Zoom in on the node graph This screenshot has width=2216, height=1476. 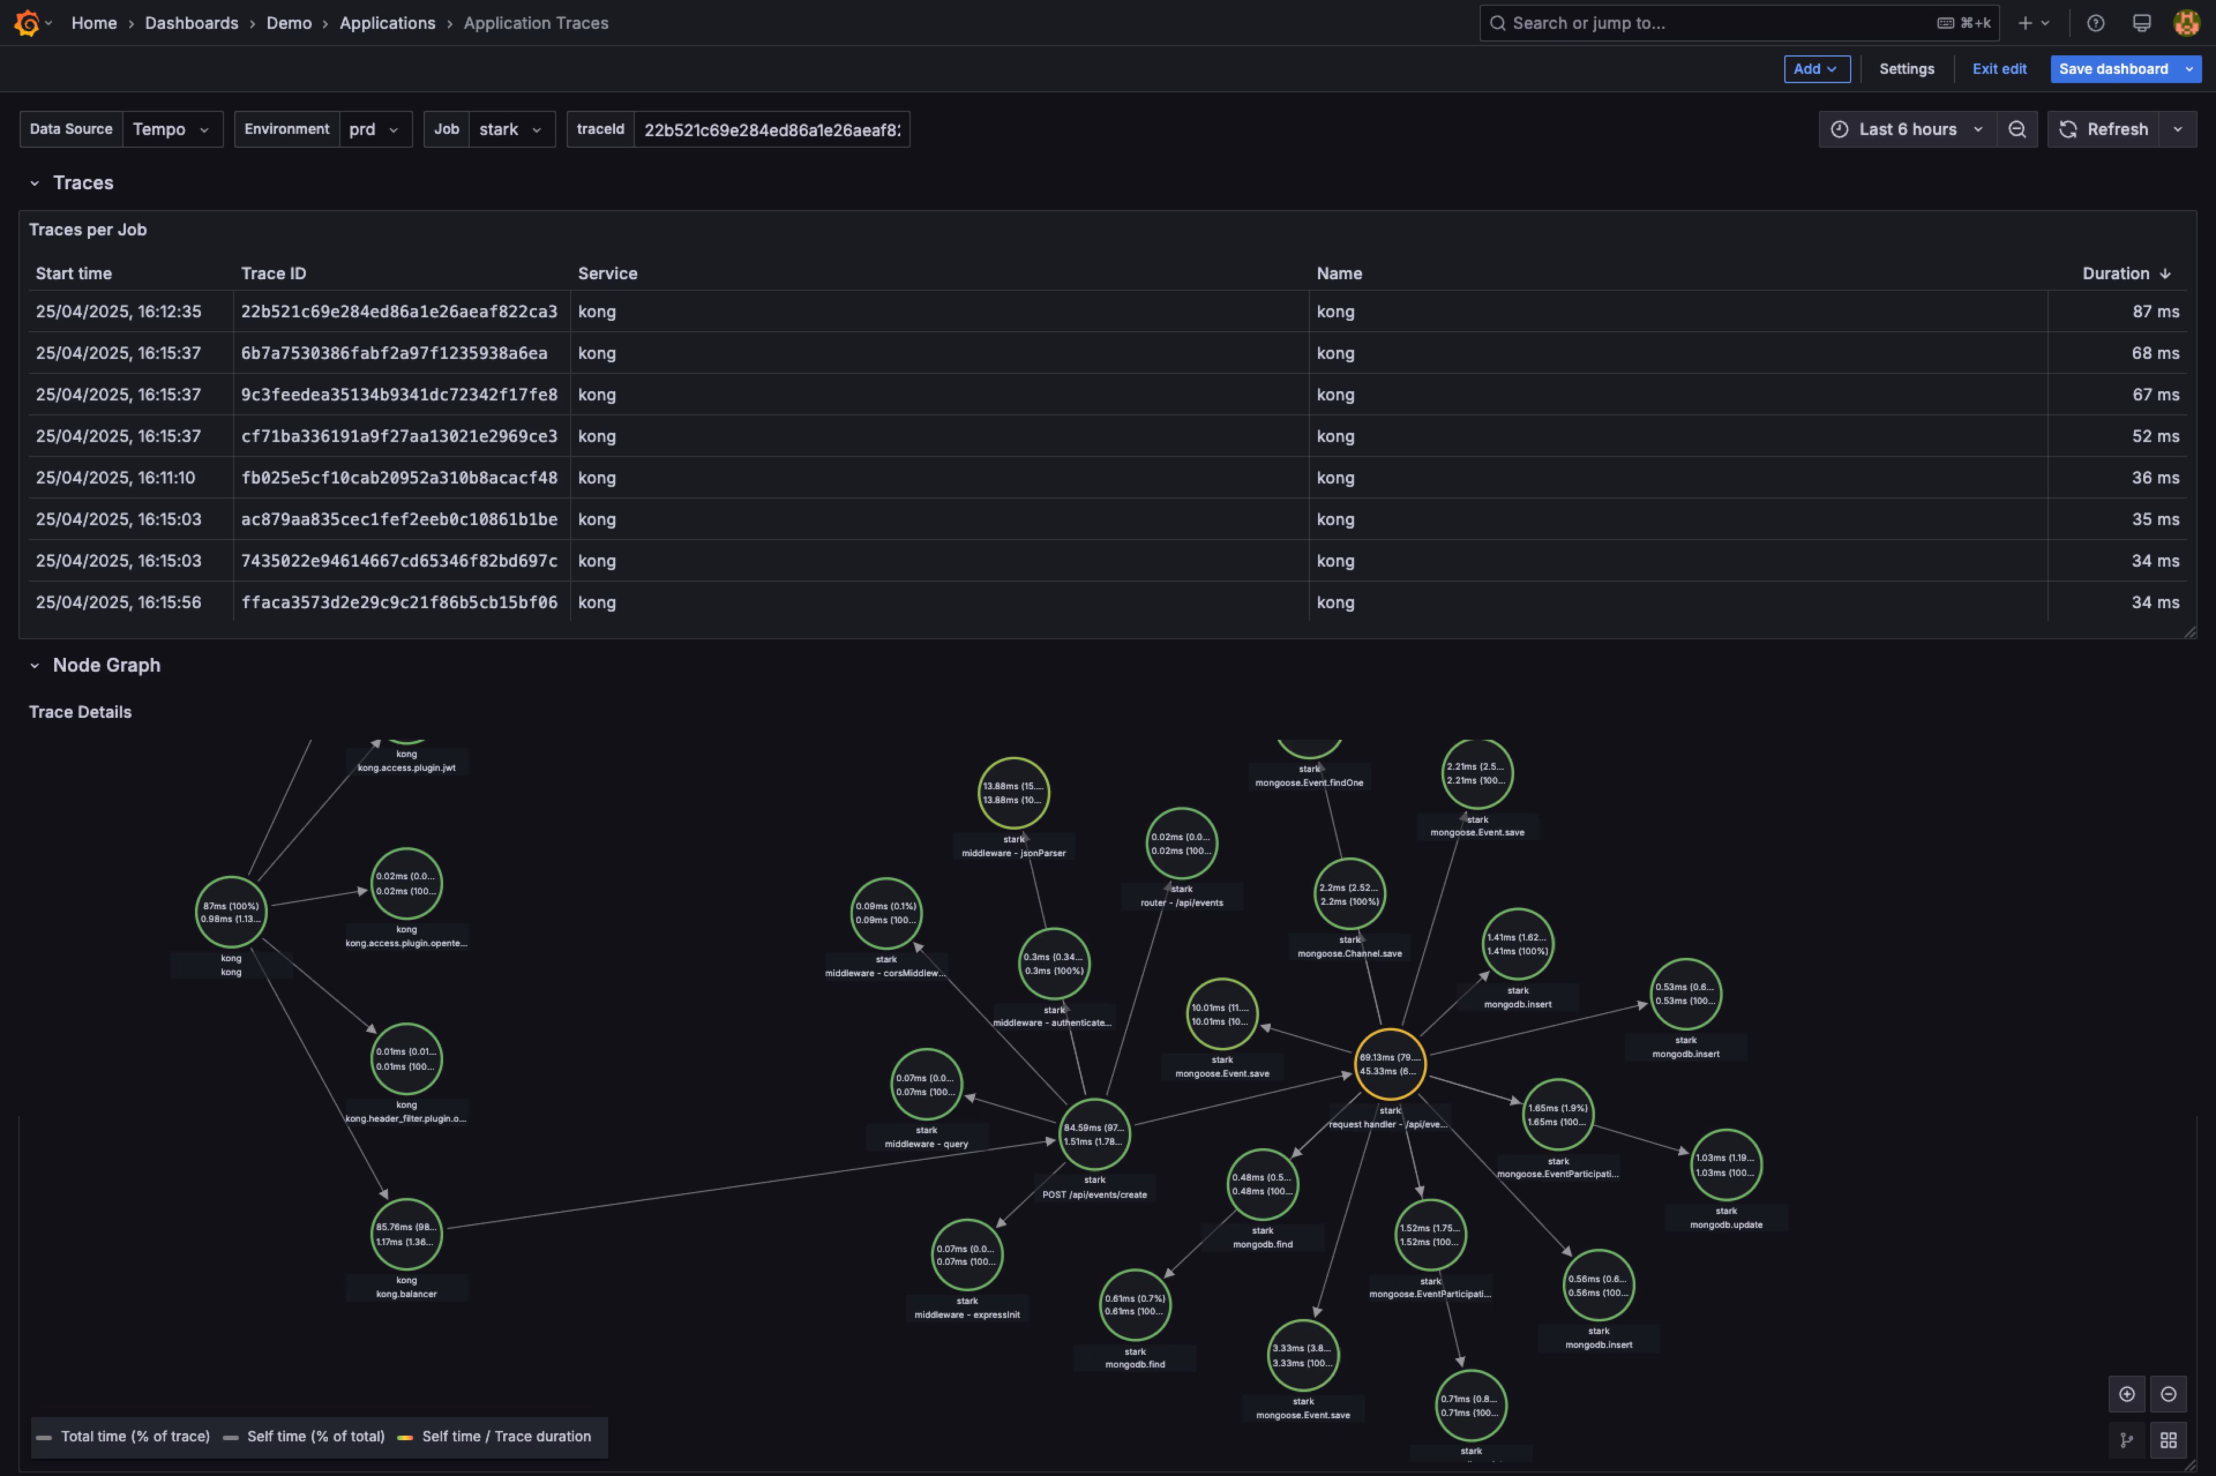(2127, 1394)
